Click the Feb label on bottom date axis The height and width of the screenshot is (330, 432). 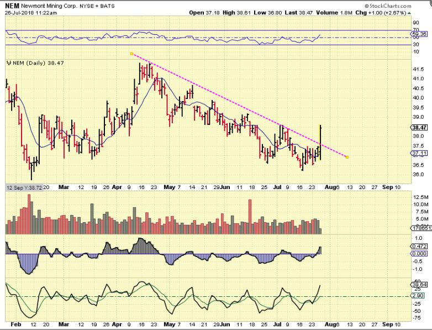tap(15, 324)
